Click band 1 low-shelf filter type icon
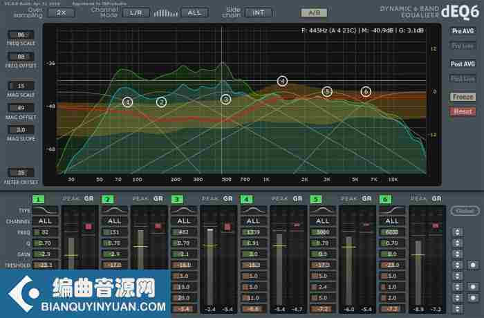 (x=45, y=211)
